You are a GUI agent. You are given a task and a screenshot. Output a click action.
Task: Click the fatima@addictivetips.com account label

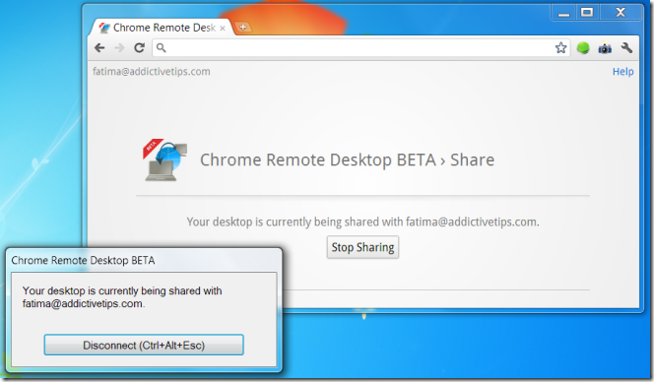(x=152, y=72)
